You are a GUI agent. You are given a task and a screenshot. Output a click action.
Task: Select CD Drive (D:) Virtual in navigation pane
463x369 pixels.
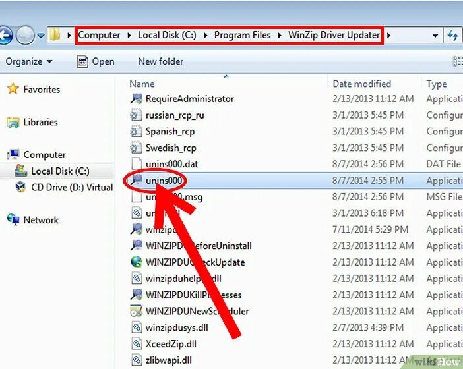coord(72,187)
